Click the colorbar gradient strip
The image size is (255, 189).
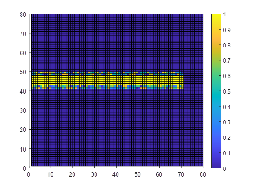click(x=216, y=91)
